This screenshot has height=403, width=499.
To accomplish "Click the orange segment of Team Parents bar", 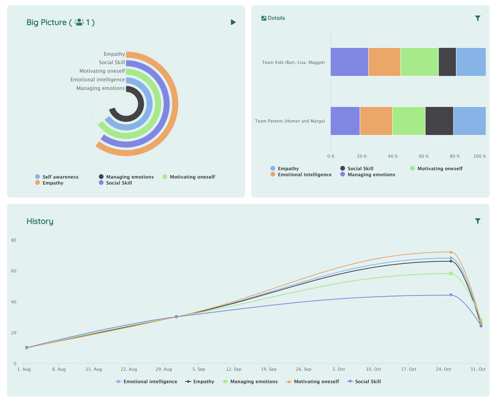I will point(376,121).
